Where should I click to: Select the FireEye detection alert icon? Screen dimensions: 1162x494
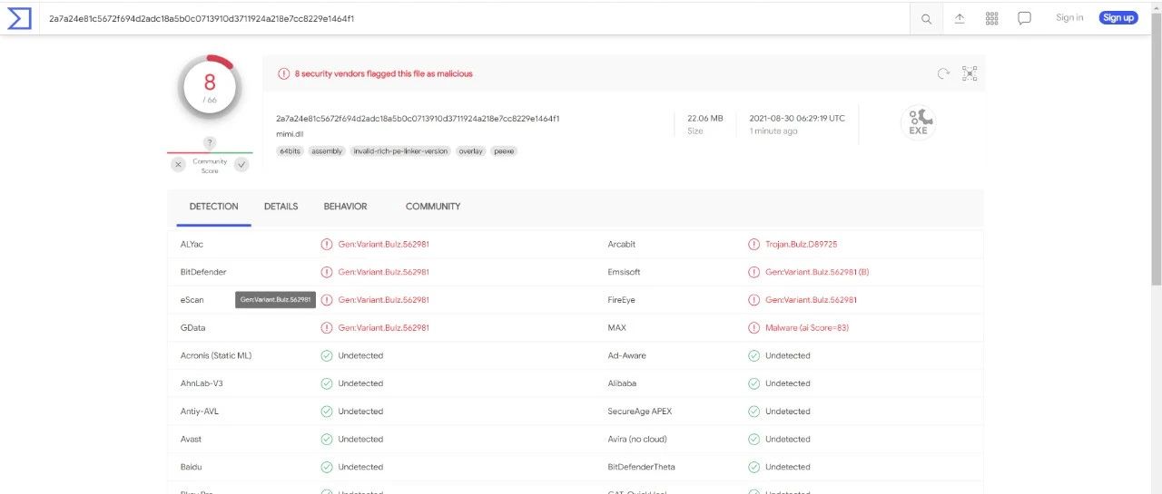click(x=753, y=299)
